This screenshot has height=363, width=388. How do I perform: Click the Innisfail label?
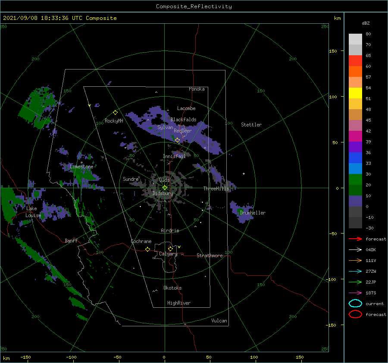tap(174, 156)
